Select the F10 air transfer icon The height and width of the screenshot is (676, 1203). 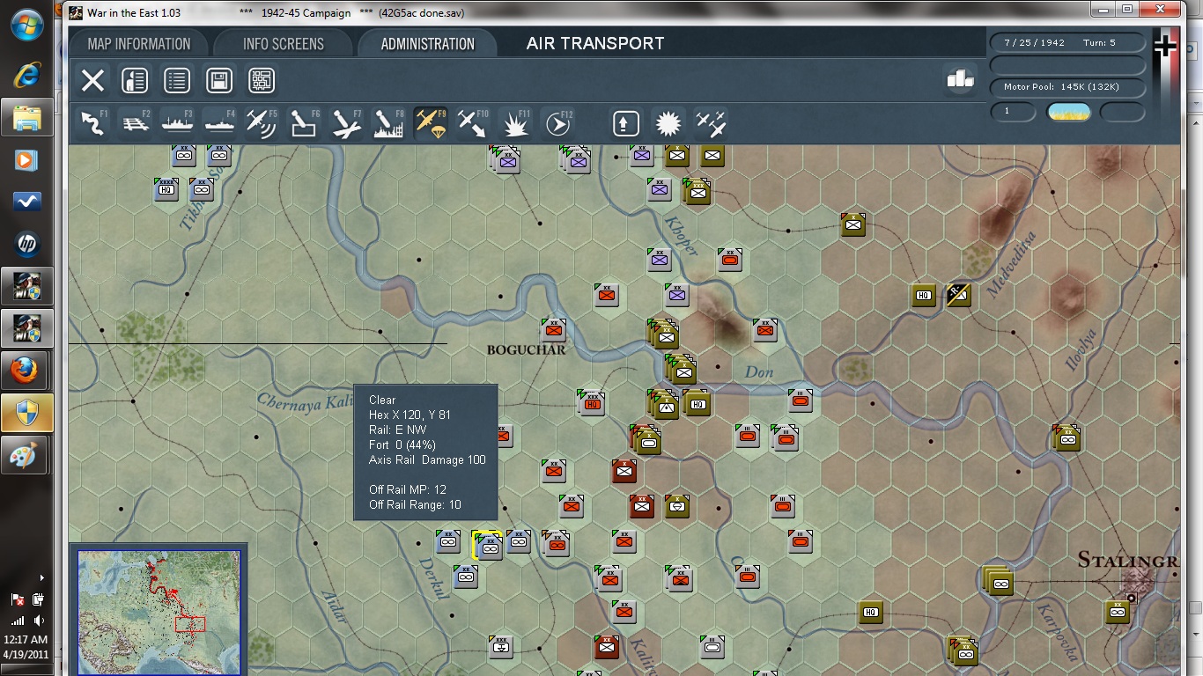pos(473,123)
